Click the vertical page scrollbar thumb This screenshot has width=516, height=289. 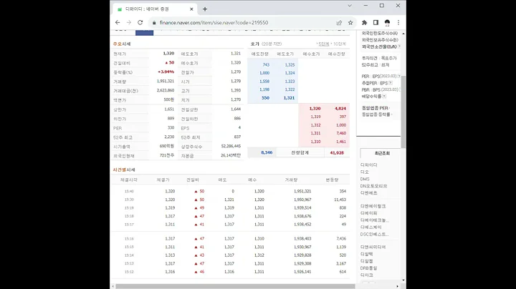click(x=403, y=112)
